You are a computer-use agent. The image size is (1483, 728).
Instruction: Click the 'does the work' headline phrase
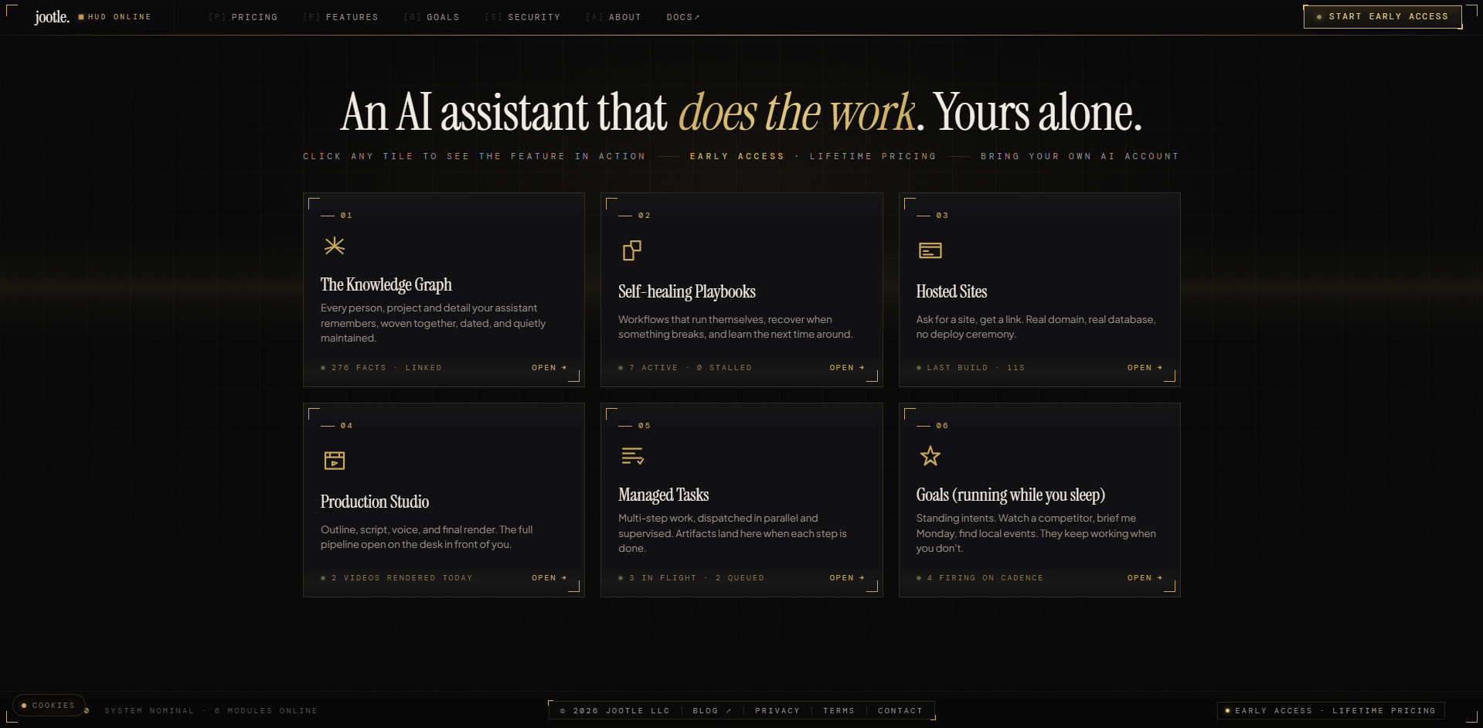tap(797, 113)
